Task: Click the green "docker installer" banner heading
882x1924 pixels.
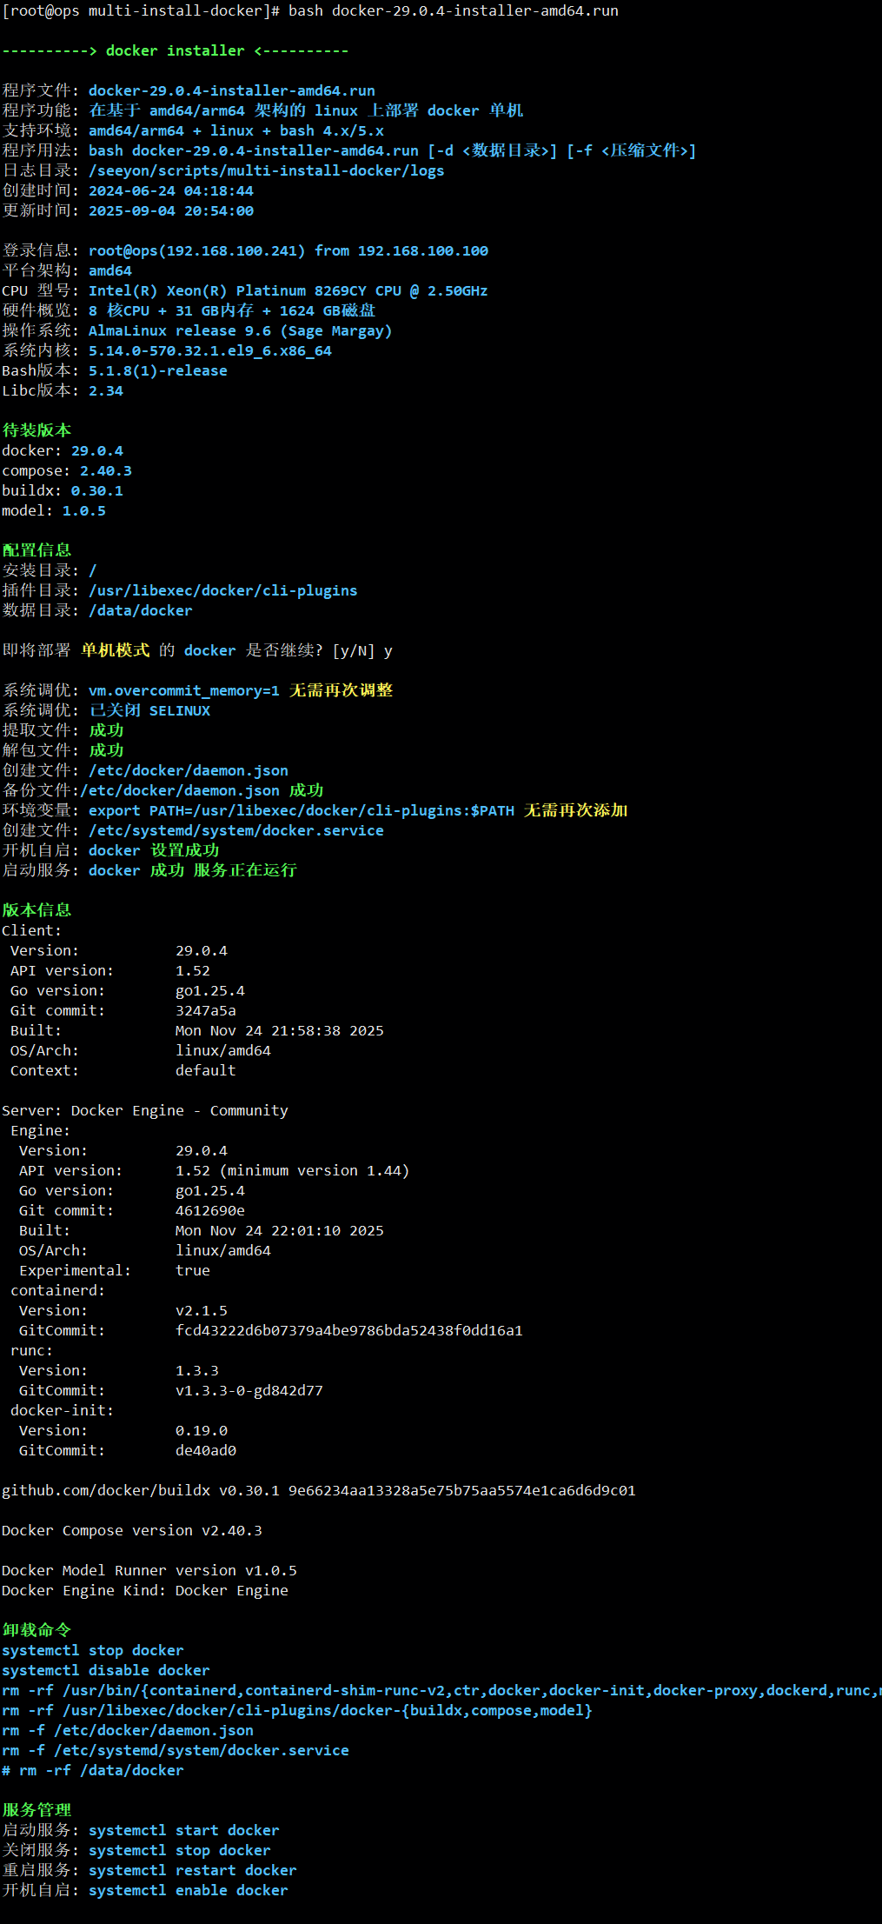Action: pyautogui.click(x=175, y=51)
